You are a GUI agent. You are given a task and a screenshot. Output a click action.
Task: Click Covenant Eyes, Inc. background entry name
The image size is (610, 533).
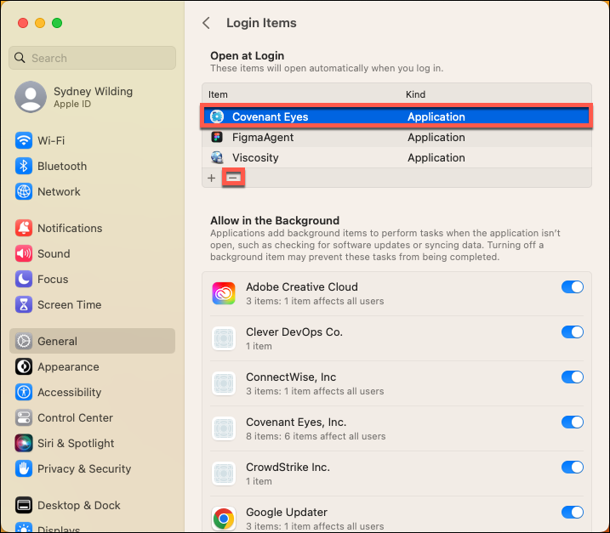[x=296, y=422]
